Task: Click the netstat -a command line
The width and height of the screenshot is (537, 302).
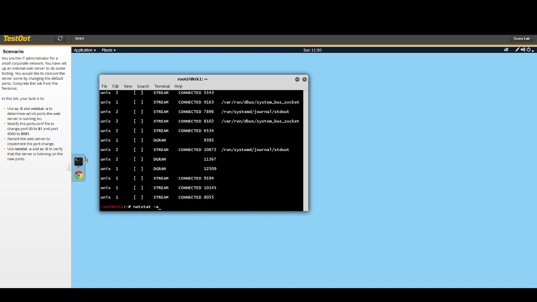Action: 130,207
